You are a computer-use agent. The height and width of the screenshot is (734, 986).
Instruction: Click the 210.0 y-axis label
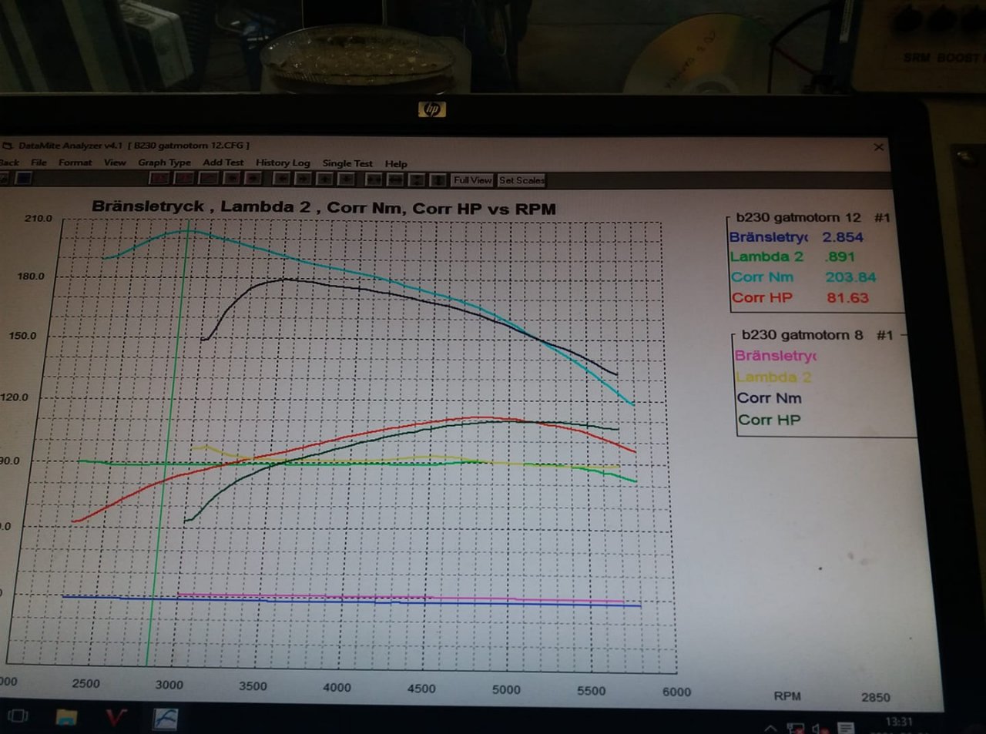click(38, 218)
